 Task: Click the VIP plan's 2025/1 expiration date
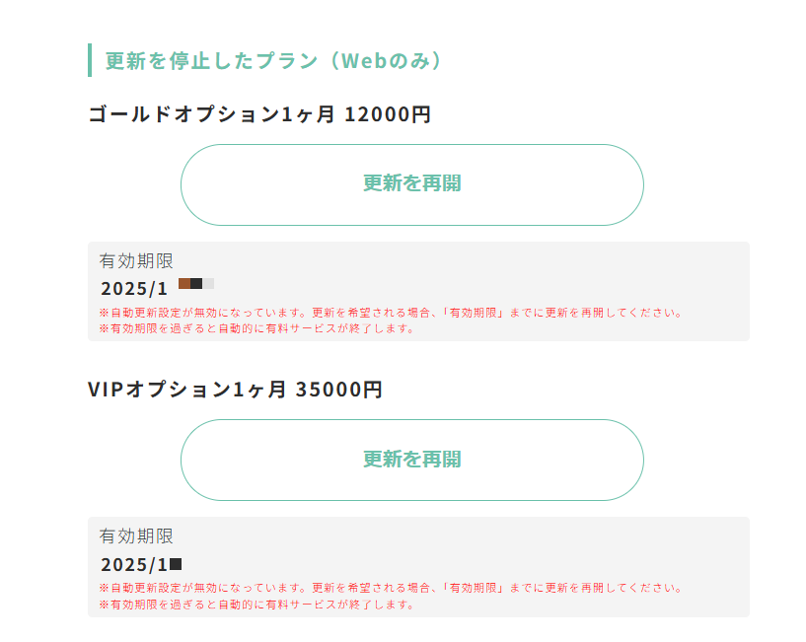[x=134, y=565]
